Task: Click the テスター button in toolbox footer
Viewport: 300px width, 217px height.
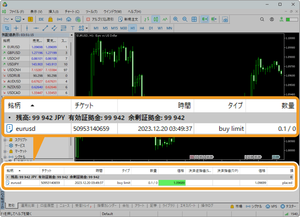Action: click(288, 206)
